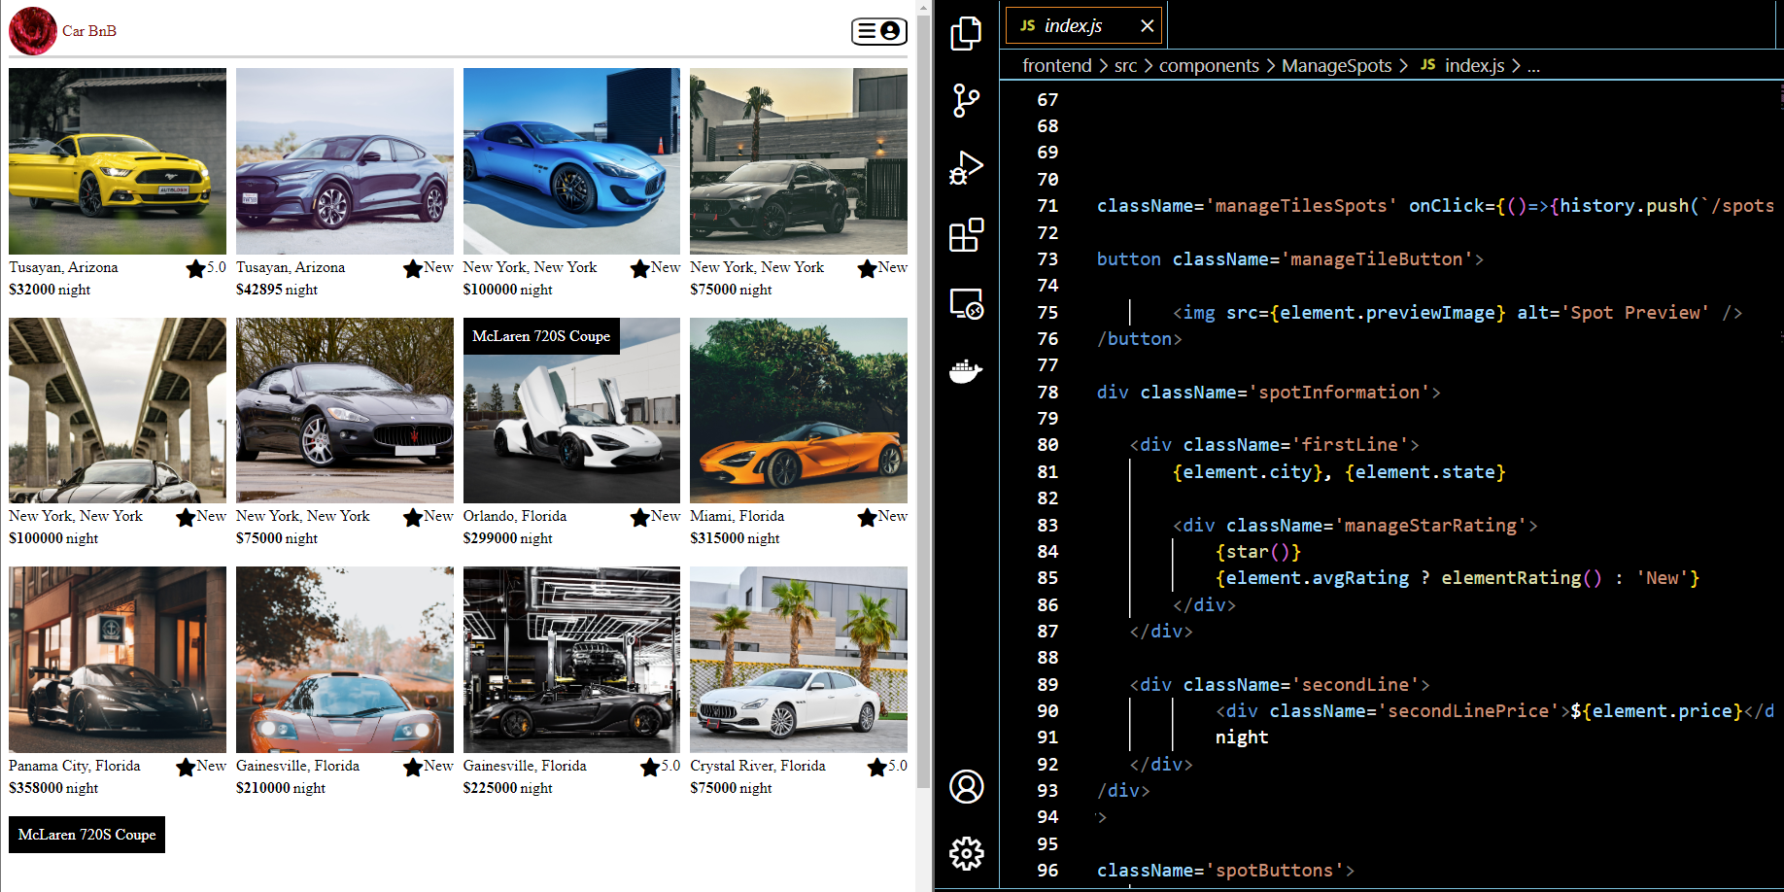This screenshot has height=892, width=1784.
Task: Open the Manage settings gear
Action: click(x=966, y=854)
